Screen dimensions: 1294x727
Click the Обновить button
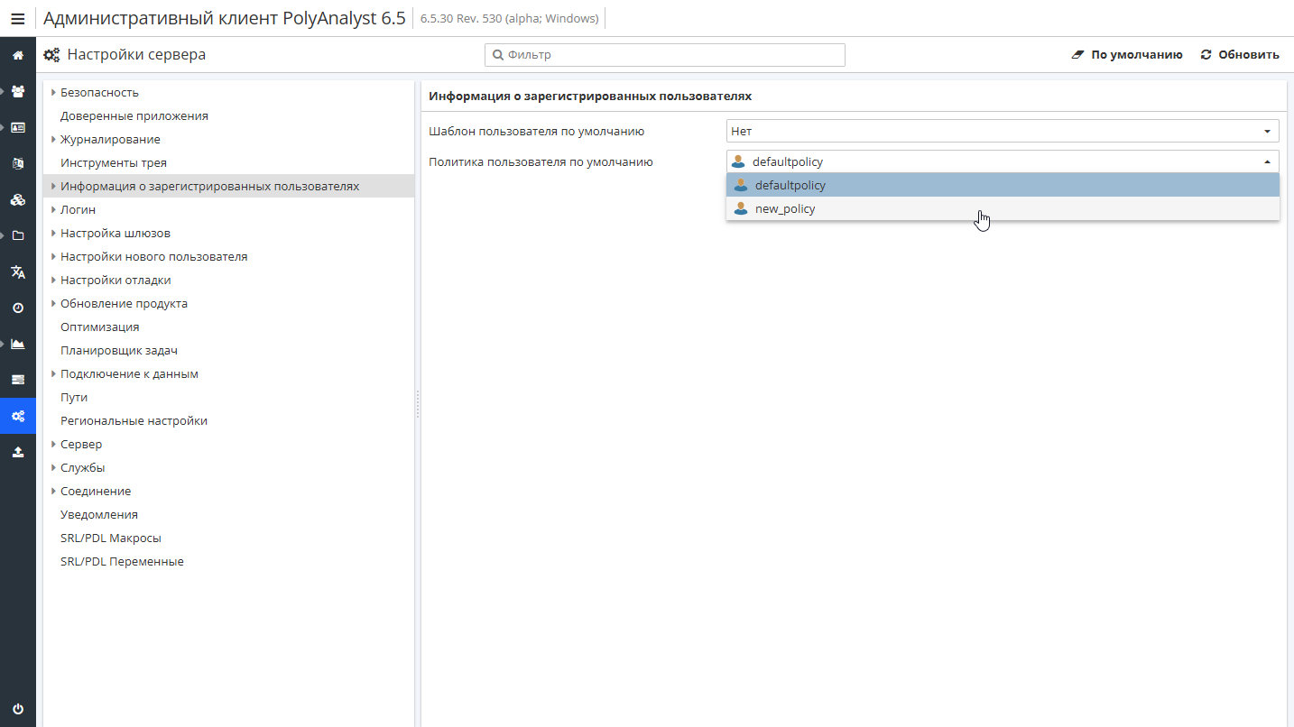coord(1239,54)
